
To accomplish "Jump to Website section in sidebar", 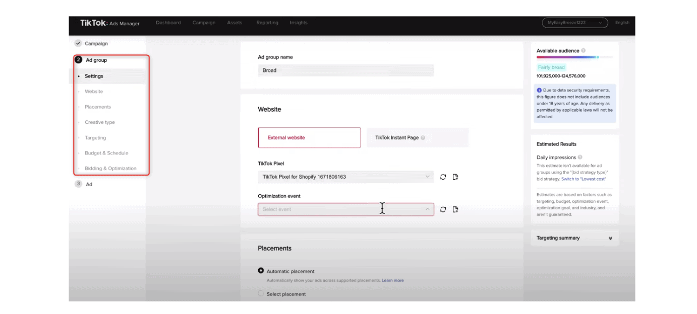I will point(94,92).
